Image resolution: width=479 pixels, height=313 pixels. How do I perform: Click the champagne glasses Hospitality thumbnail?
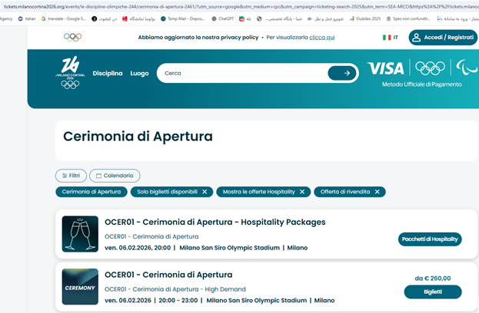coord(80,235)
